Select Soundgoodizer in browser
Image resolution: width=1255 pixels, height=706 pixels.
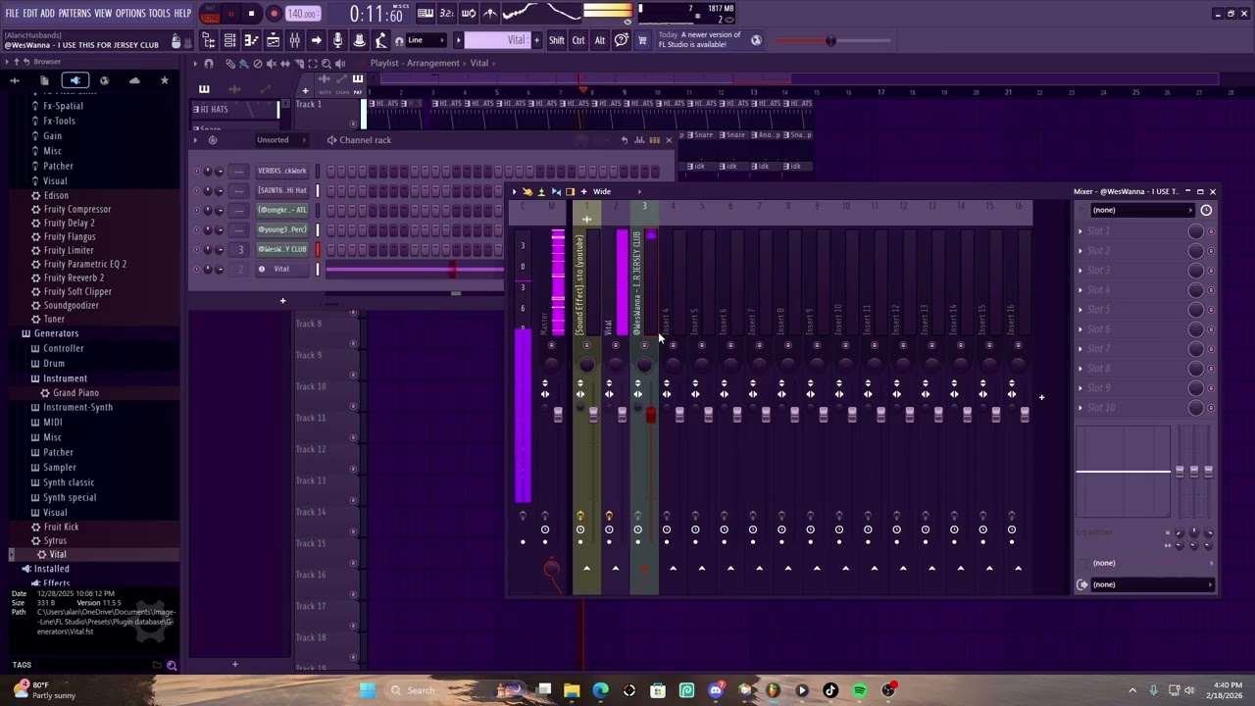[72, 305]
